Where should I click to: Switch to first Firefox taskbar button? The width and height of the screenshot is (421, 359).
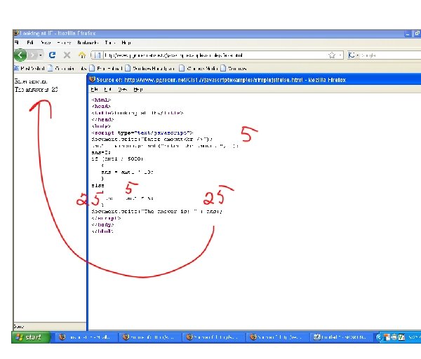pos(87,337)
